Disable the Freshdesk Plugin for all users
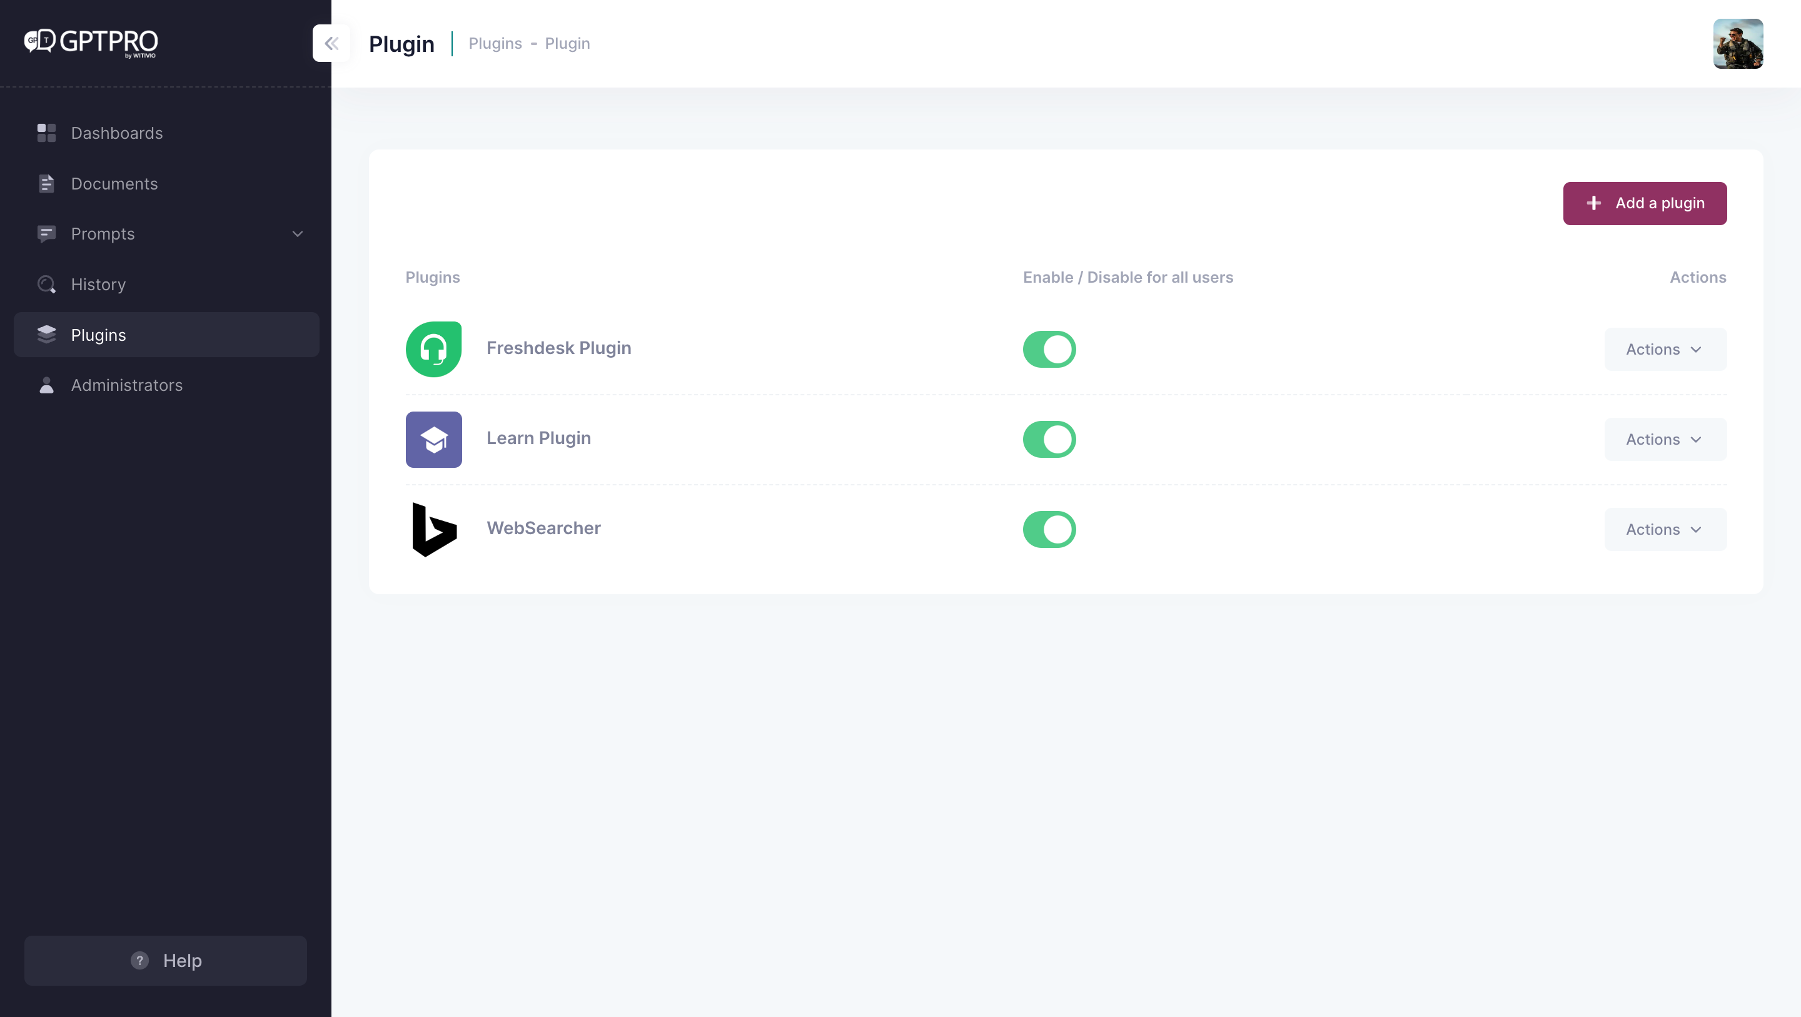This screenshot has height=1017, width=1801. click(x=1049, y=348)
